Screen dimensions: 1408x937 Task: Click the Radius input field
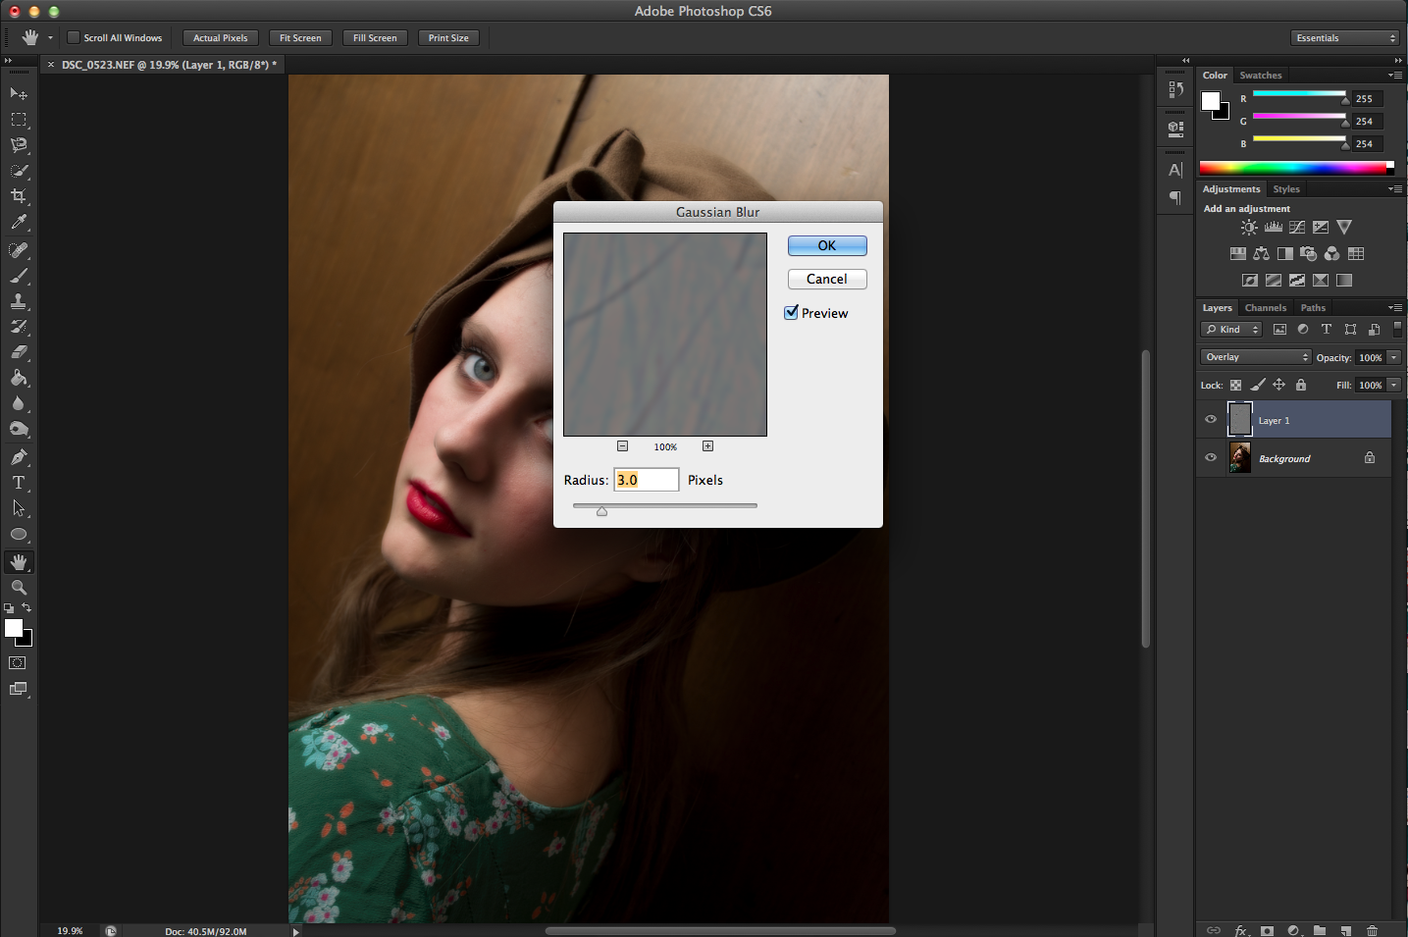646,480
